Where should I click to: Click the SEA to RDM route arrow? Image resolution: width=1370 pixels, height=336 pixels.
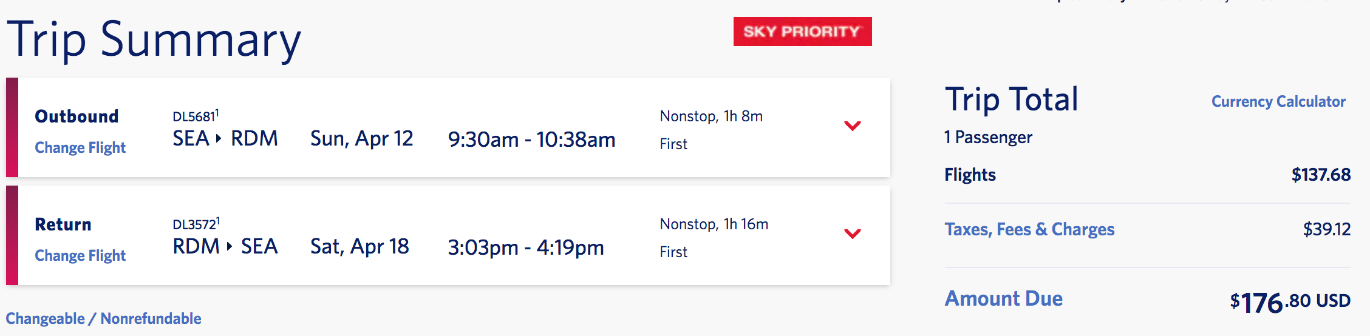(x=219, y=138)
